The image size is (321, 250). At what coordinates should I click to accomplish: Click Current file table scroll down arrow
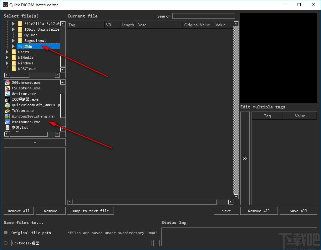pos(236,197)
